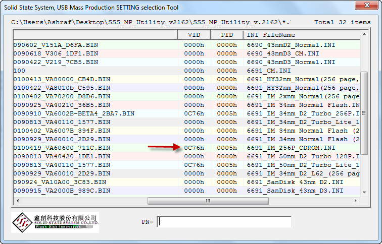Click the VID column header
This screenshot has height=244, width=382.
point(194,35)
